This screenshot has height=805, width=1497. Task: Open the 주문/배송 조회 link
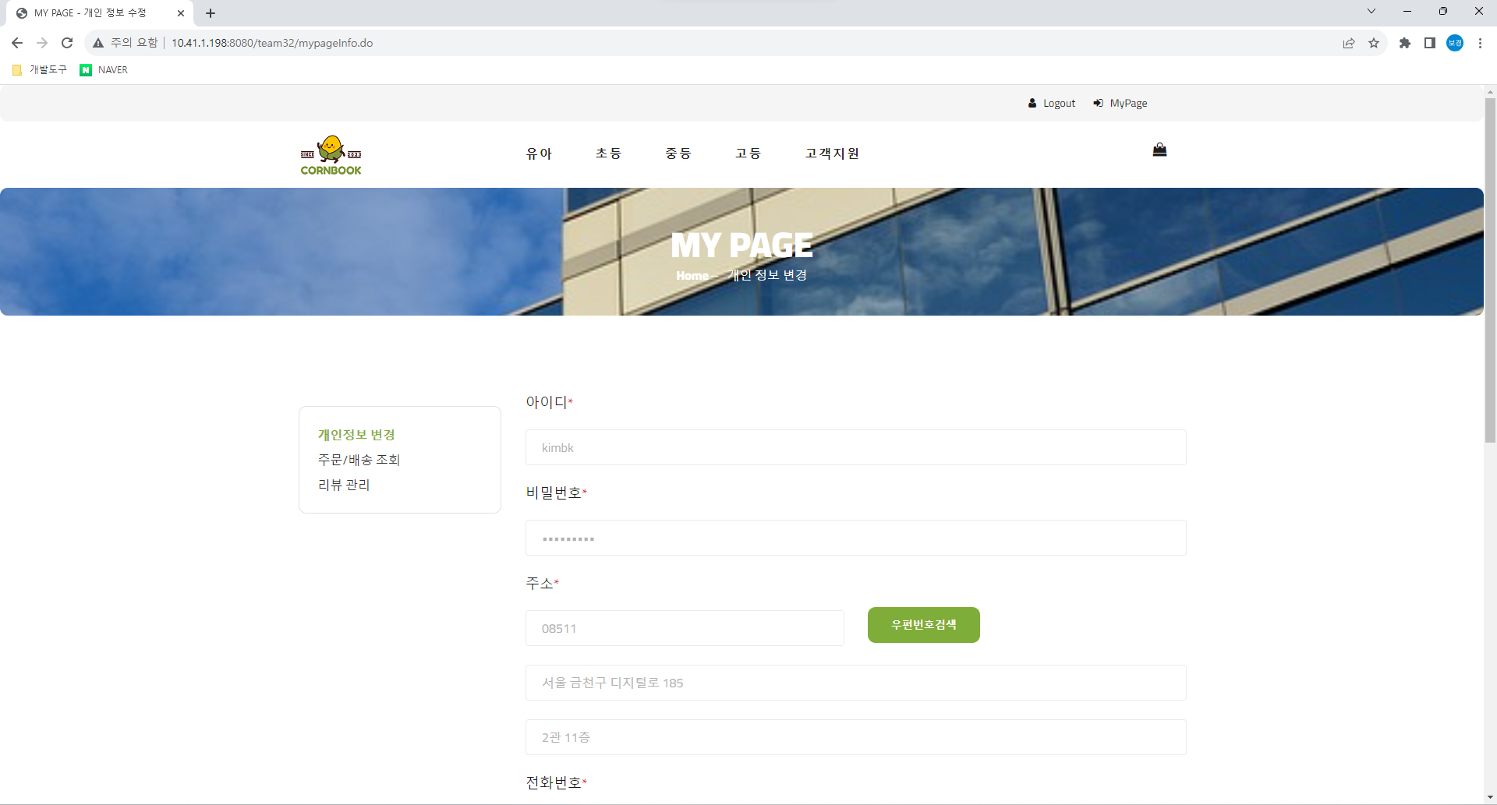359,459
